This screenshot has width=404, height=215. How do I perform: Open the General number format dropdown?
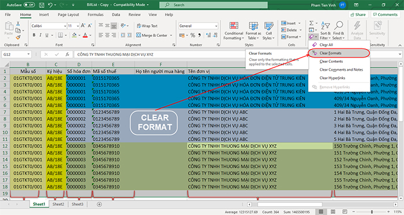pos(216,26)
